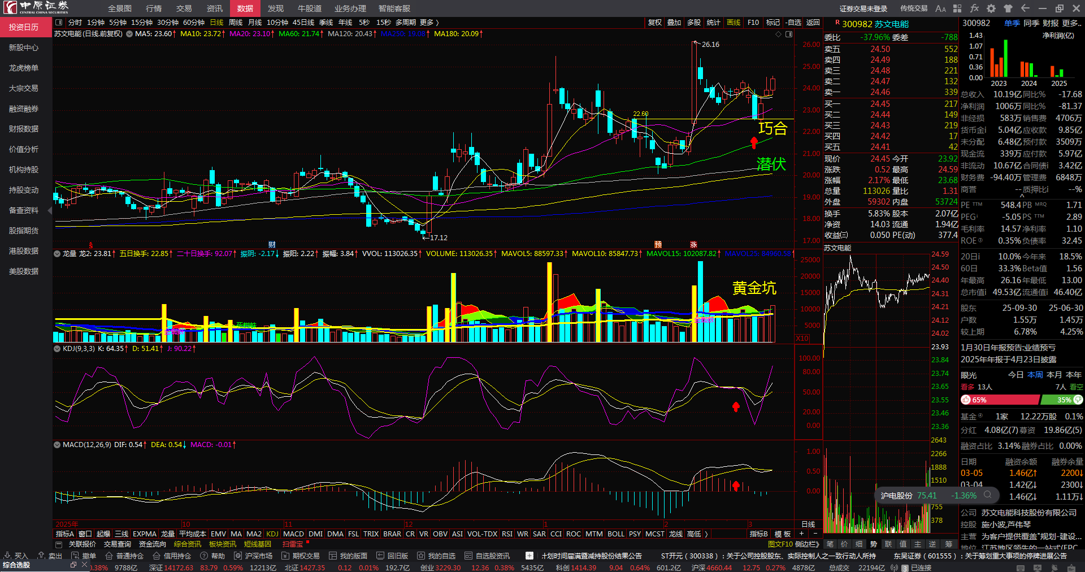Toggle the main chart indicator circle button
This screenshot has width=1085, height=572.
coord(129,34)
